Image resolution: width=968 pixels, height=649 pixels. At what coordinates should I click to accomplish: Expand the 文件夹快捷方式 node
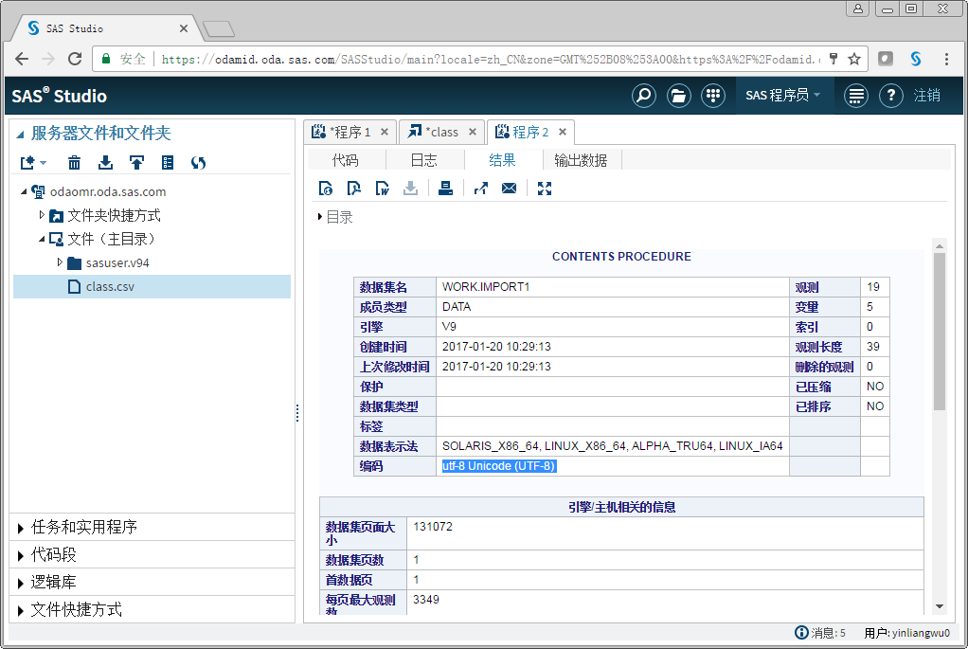[43, 215]
